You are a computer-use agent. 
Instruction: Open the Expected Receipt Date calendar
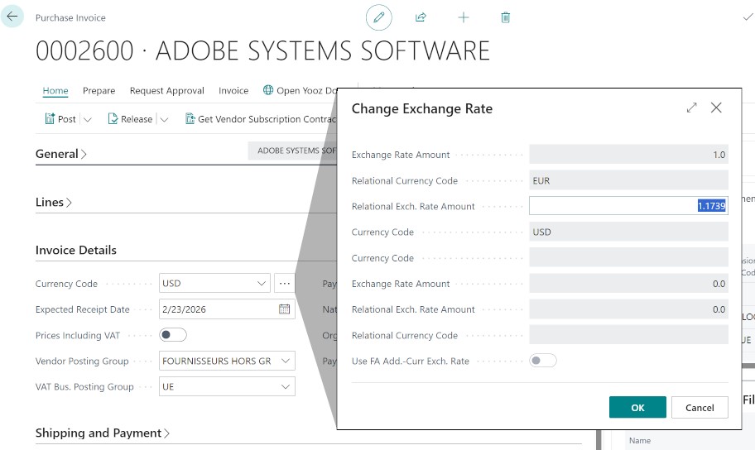click(x=284, y=309)
